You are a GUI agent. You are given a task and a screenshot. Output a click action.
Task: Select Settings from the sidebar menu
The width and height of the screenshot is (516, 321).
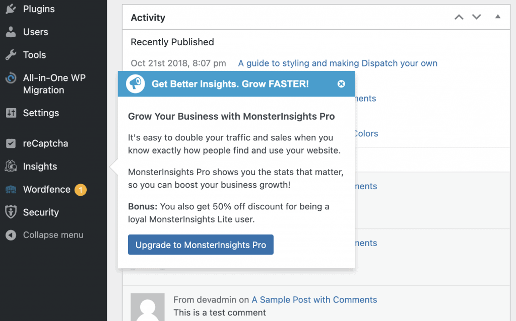coord(40,113)
